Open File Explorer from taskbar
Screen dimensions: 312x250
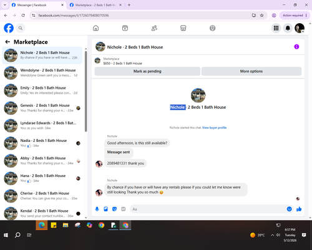click(x=66, y=225)
